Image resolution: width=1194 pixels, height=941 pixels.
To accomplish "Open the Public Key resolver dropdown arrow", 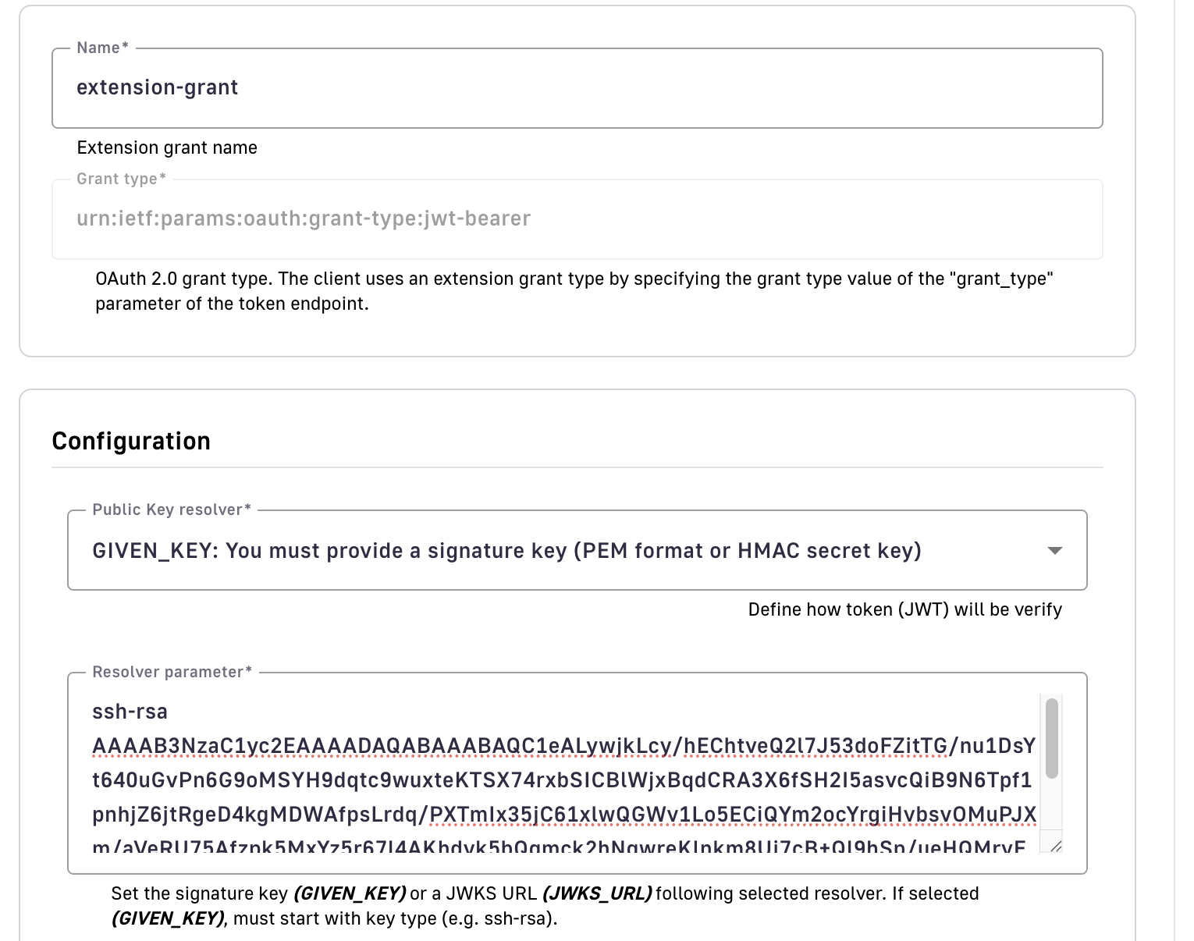I will pos(1054,551).
